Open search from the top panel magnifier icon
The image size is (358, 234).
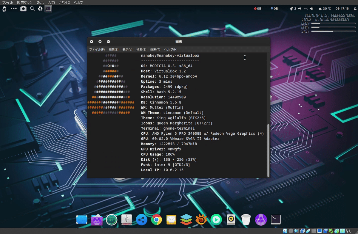[32, 9]
